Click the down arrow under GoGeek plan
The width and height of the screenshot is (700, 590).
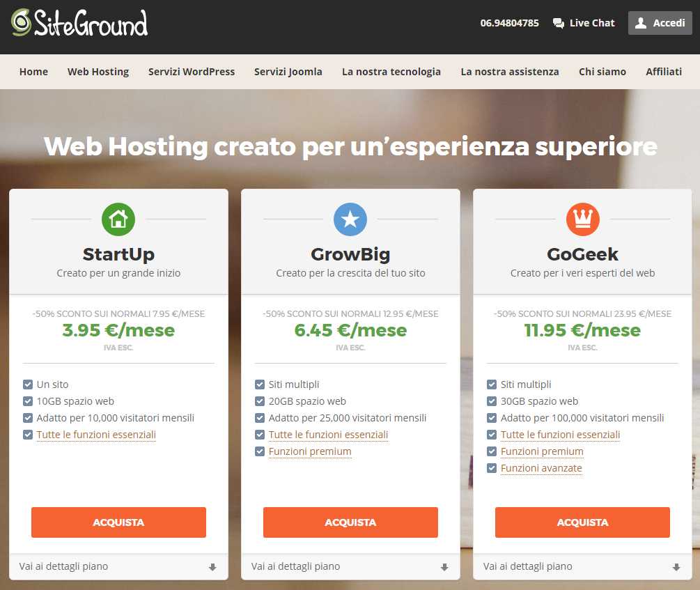click(x=676, y=567)
